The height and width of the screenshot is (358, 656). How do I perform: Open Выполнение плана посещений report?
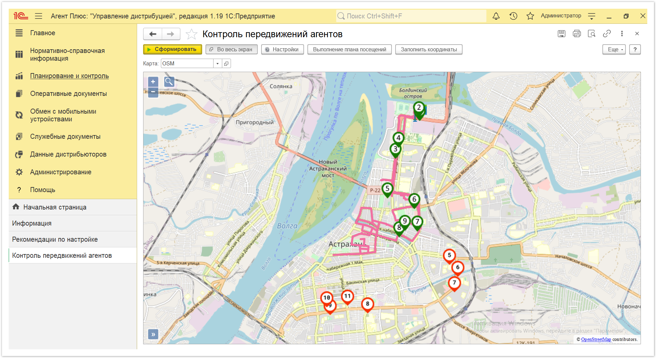pyautogui.click(x=350, y=49)
